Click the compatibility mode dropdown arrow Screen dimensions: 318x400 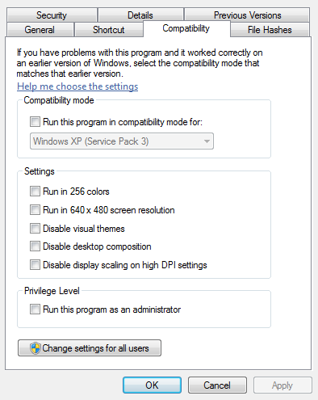(x=207, y=141)
